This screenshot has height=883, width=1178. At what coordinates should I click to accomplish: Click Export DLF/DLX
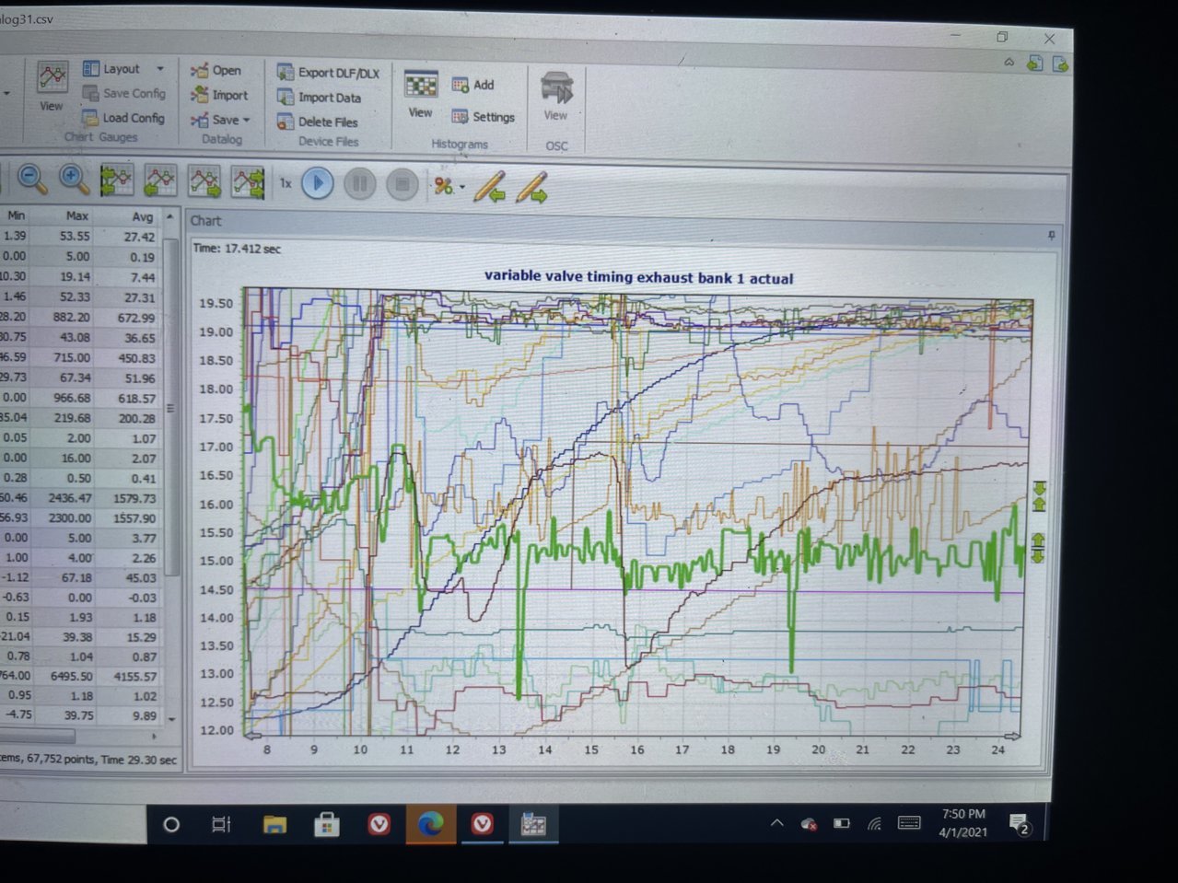pos(328,73)
